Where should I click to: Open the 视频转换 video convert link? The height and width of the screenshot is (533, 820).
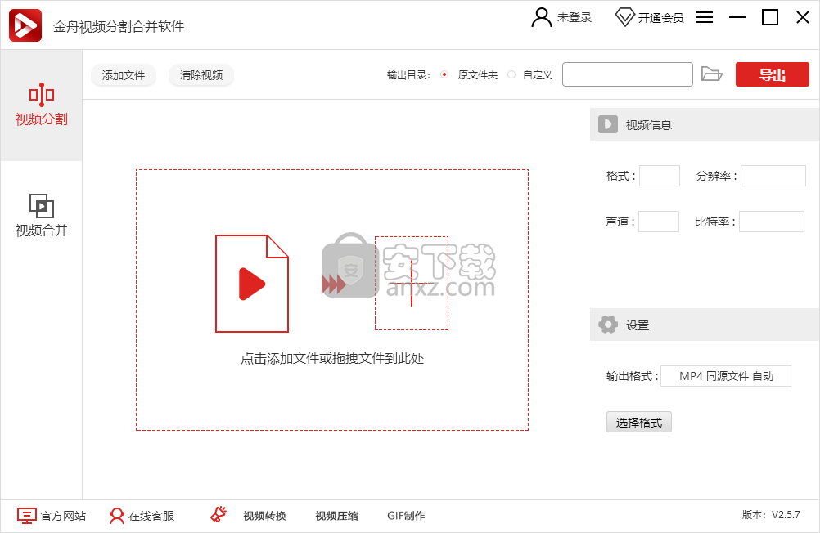click(264, 516)
